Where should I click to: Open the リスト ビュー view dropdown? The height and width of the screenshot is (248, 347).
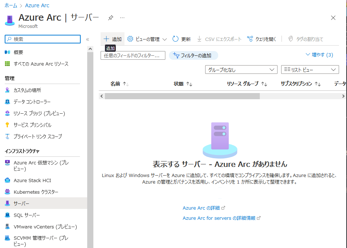click(x=310, y=70)
